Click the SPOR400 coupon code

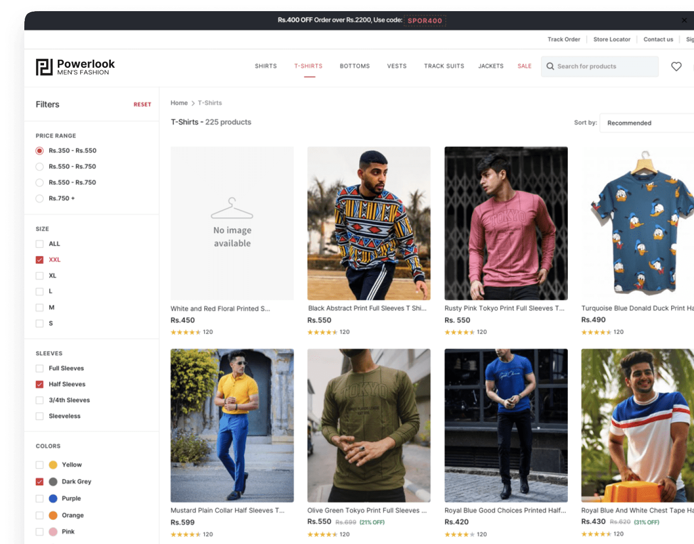click(425, 21)
